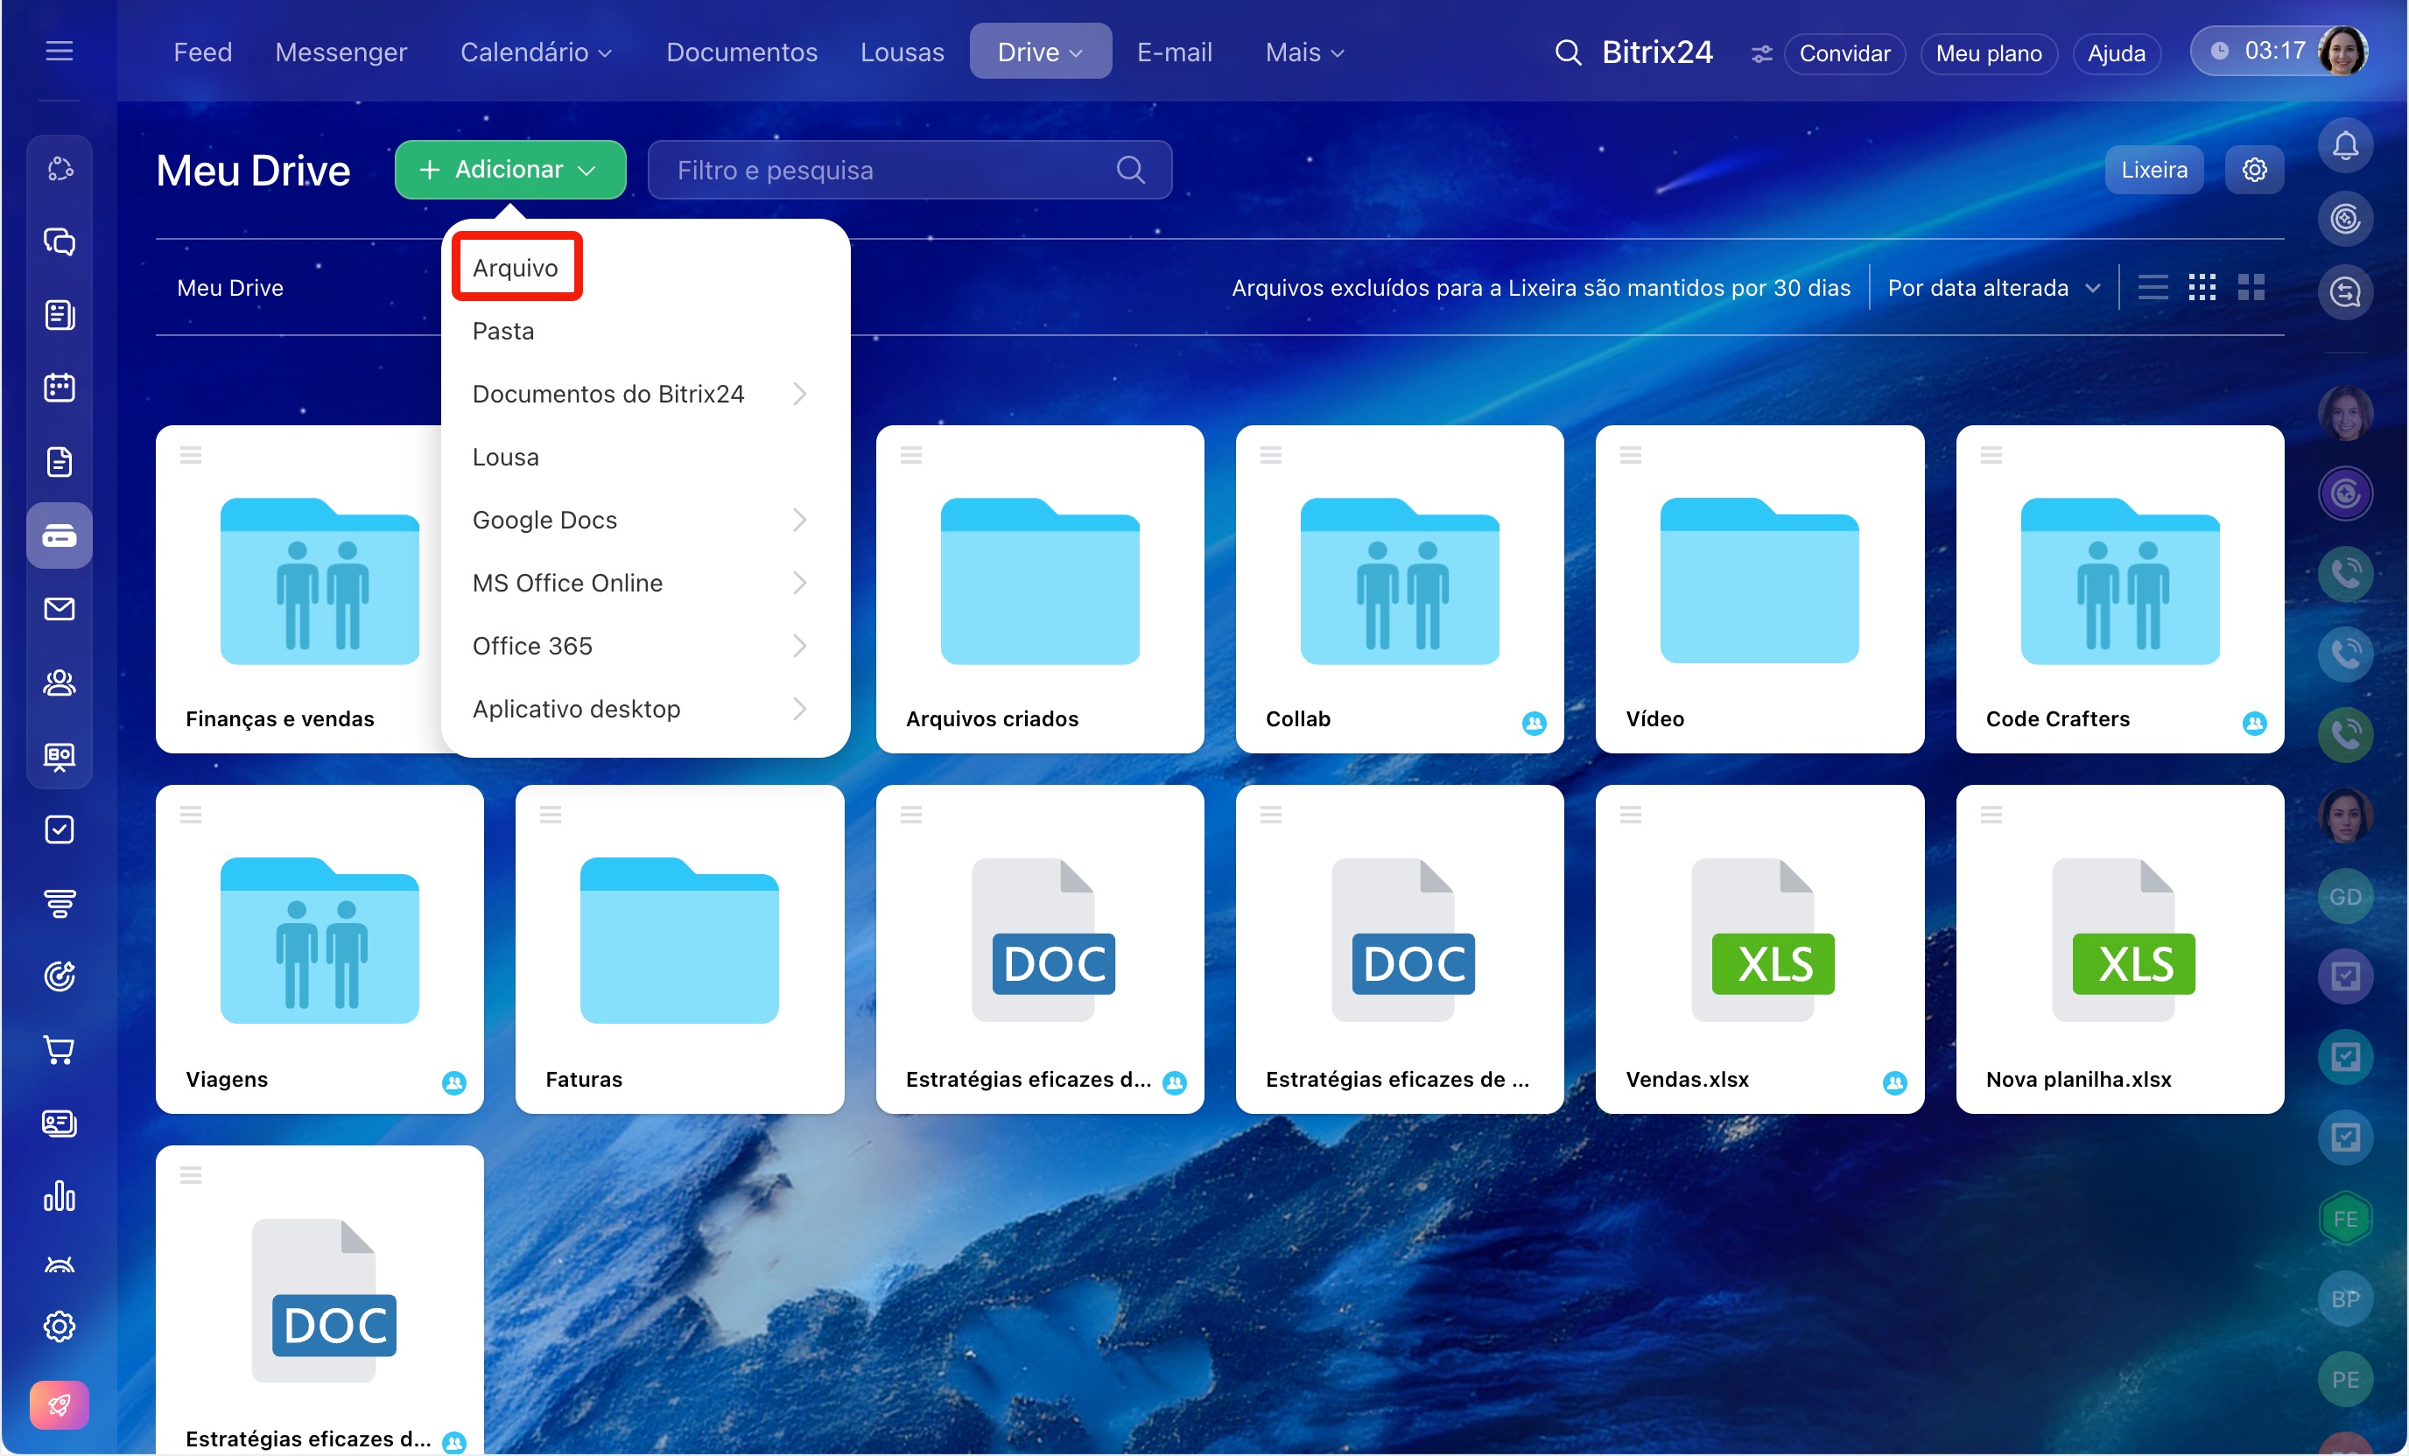Select Arquivo from the add menu
The image size is (2409, 1456).
516,268
